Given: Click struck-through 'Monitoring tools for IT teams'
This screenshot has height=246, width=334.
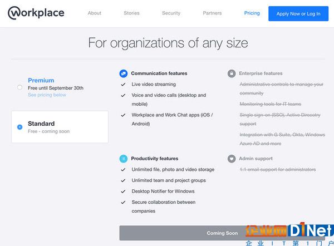Looking at the screenshot, I should (271, 104).
